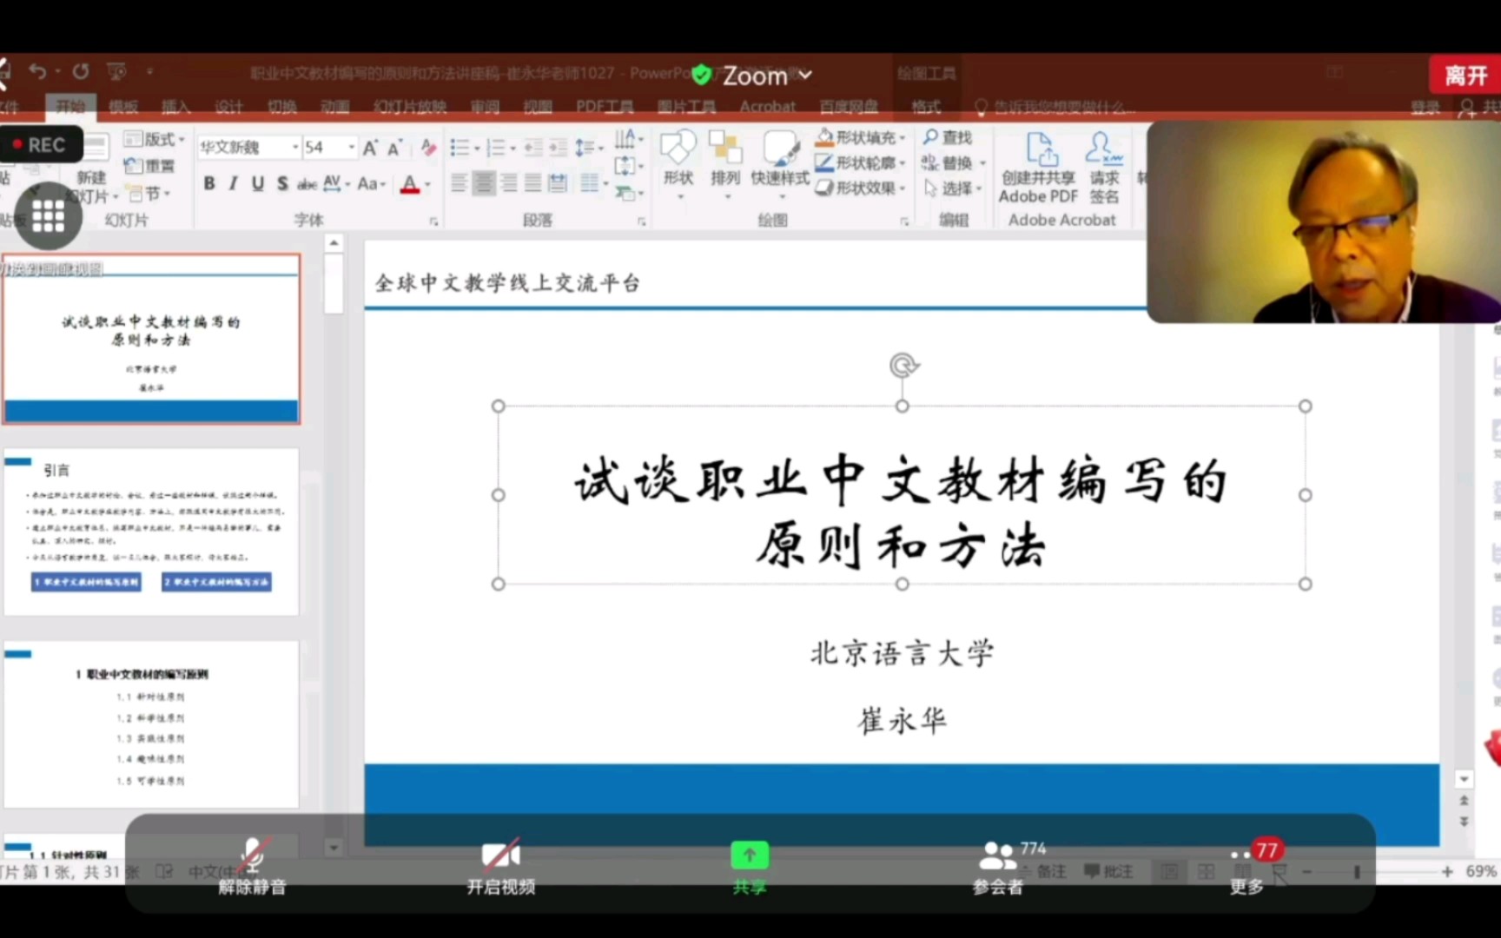This screenshot has height=938, width=1501.
Task: Open the 排列 arrange menu
Action: (x=725, y=163)
